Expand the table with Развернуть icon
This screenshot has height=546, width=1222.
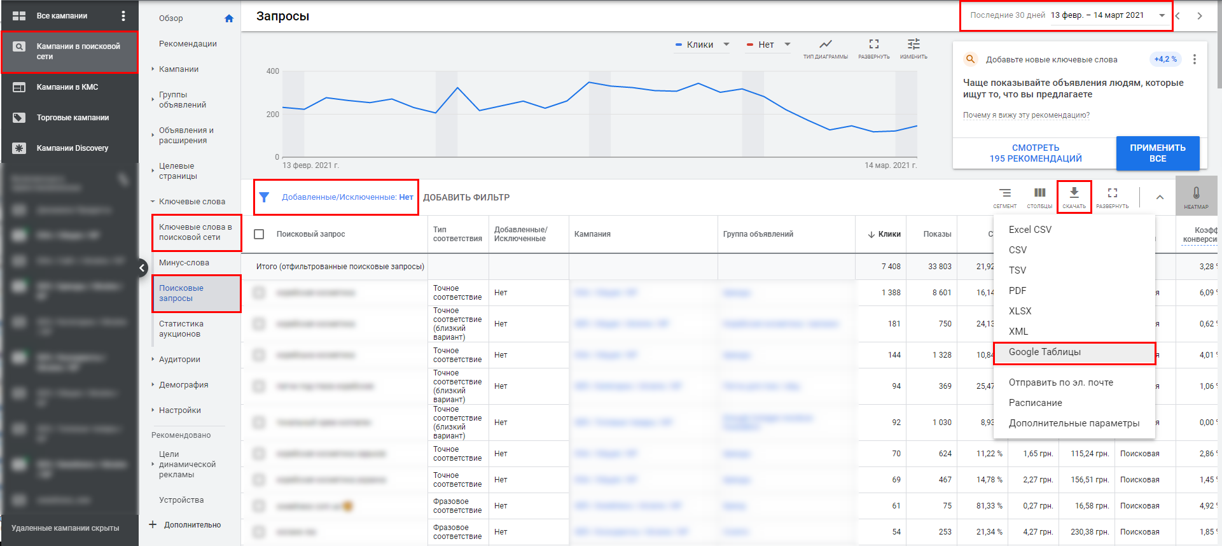[1113, 193]
